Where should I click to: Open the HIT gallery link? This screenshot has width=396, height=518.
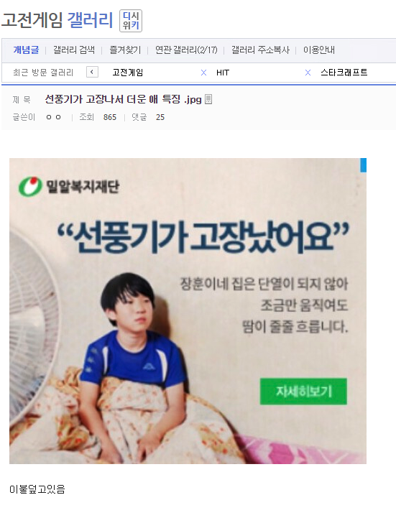(x=223, y=73)
